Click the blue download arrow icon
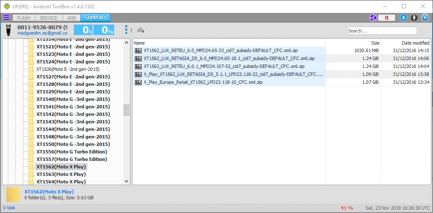Viewport: 433px width, 213px height. pyautogui.click(x=403, y=18)
